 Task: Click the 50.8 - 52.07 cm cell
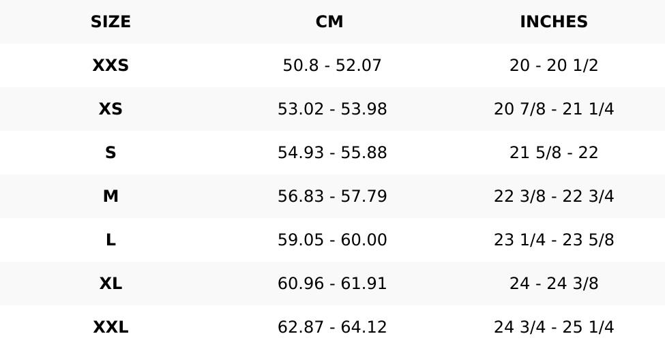[x=331, y=65]
